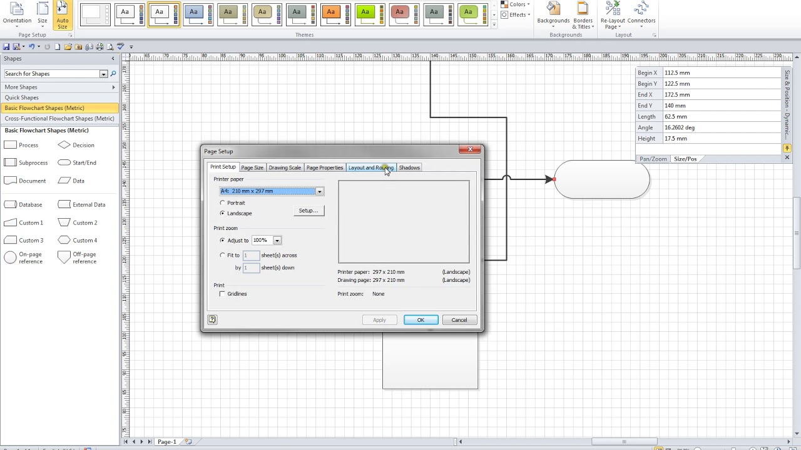Click the Page Setup help icon
This screenshot has height=450, width=801.
(x=212, y=319)
